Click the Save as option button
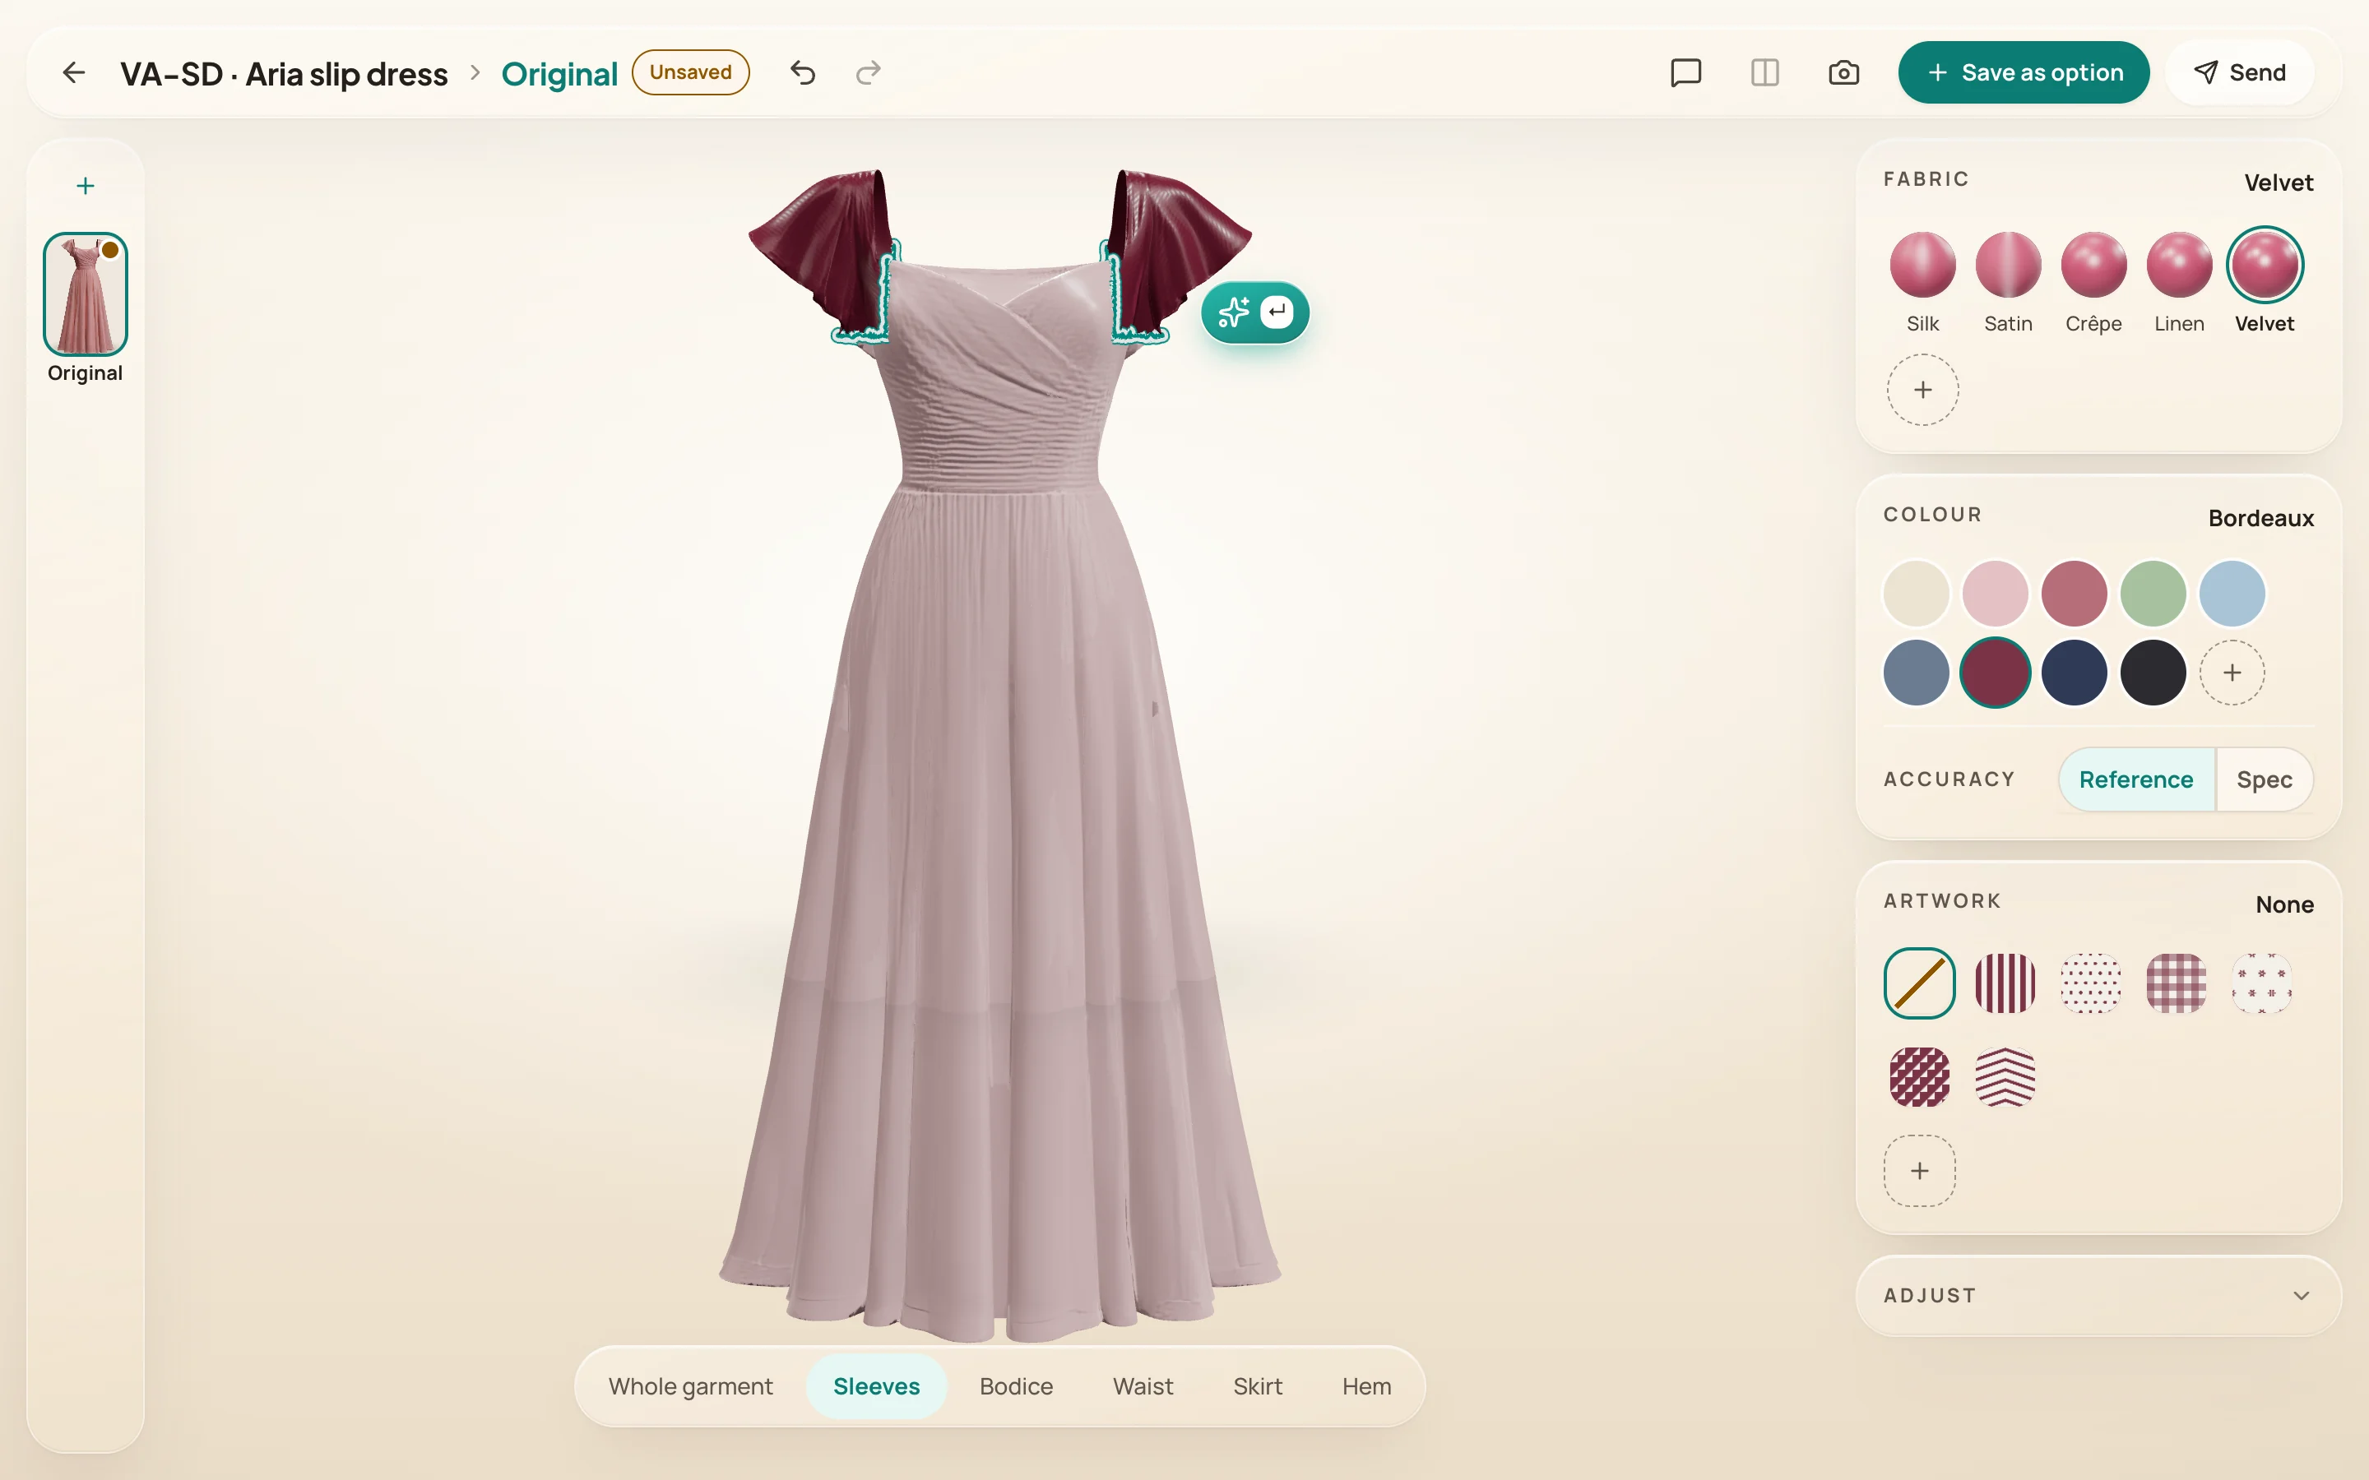The width and height of the screenshot is (2369, 1480). tap(2024, 72)
